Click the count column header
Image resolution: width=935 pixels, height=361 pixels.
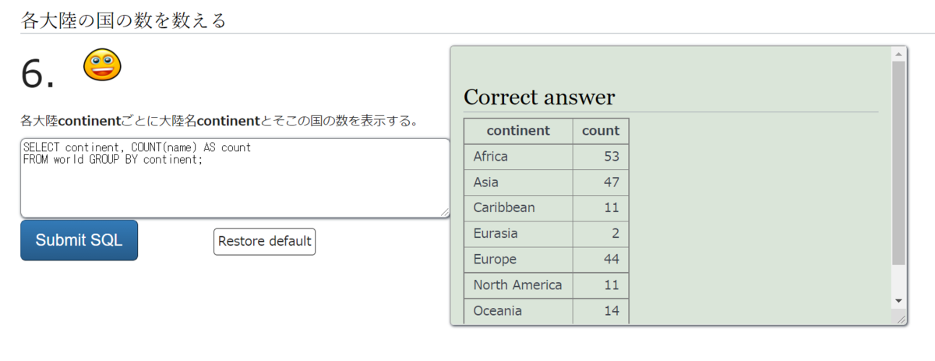pyautogui.click(x=600, y=131)
